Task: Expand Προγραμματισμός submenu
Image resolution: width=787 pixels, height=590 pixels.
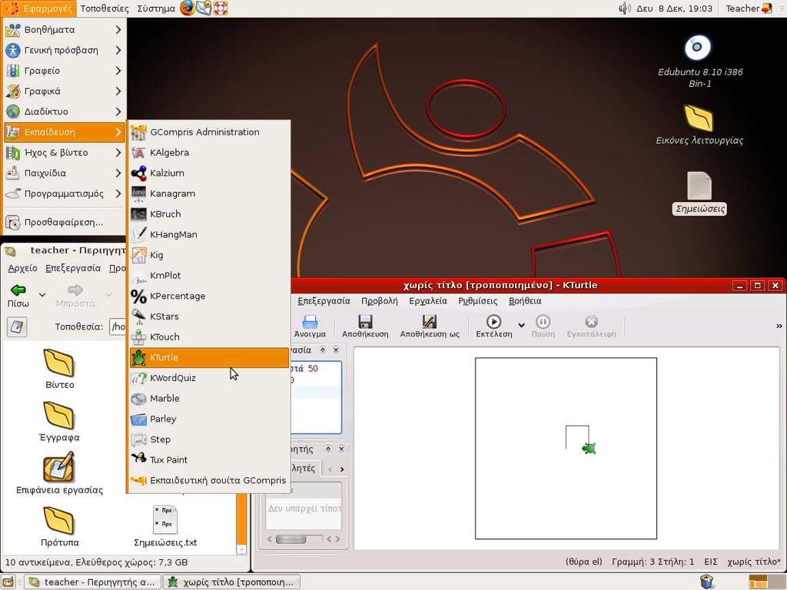Action: (64, 194)
